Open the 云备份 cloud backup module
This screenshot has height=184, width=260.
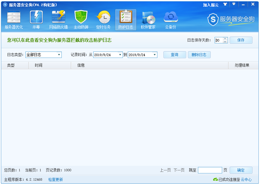click(171, 20)
